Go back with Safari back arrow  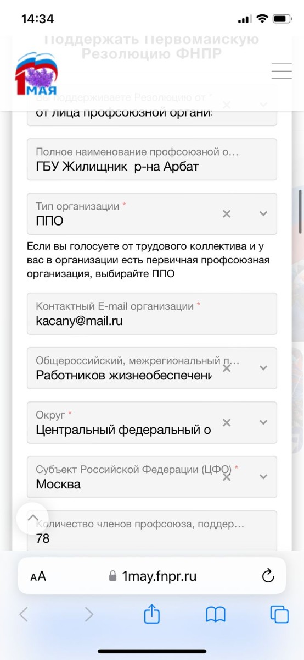[x=24, y=614]
